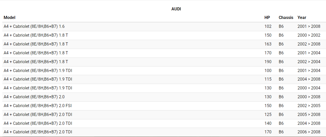326x137 pixels.
Task: Click the 102 HP value cell
Action: (268, 27)
